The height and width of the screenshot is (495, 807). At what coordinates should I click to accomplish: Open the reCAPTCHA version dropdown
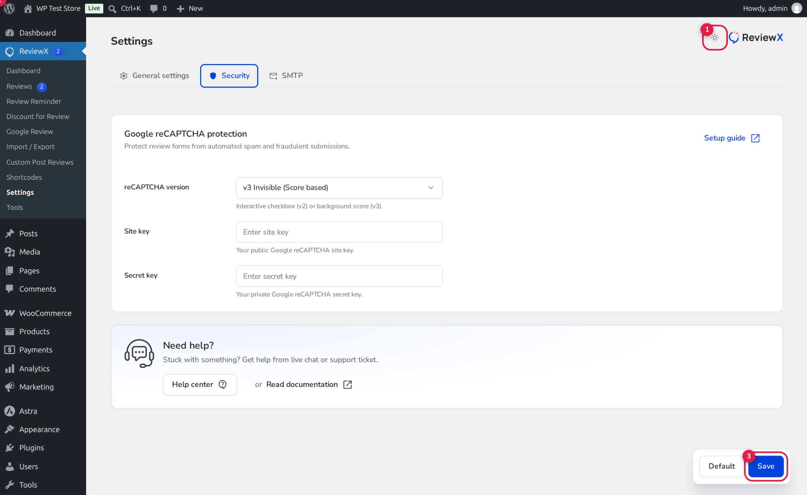pos(339,187)
